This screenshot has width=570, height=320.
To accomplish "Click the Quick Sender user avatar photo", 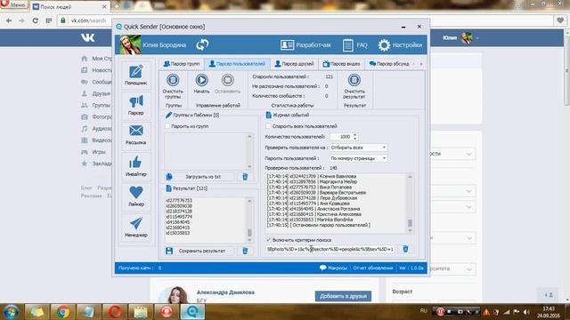I will pos(130,44).
